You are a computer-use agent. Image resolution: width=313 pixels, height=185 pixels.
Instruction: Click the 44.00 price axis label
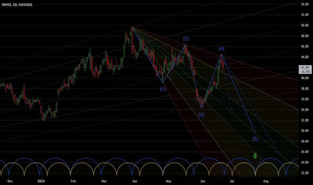click(305, 57)
